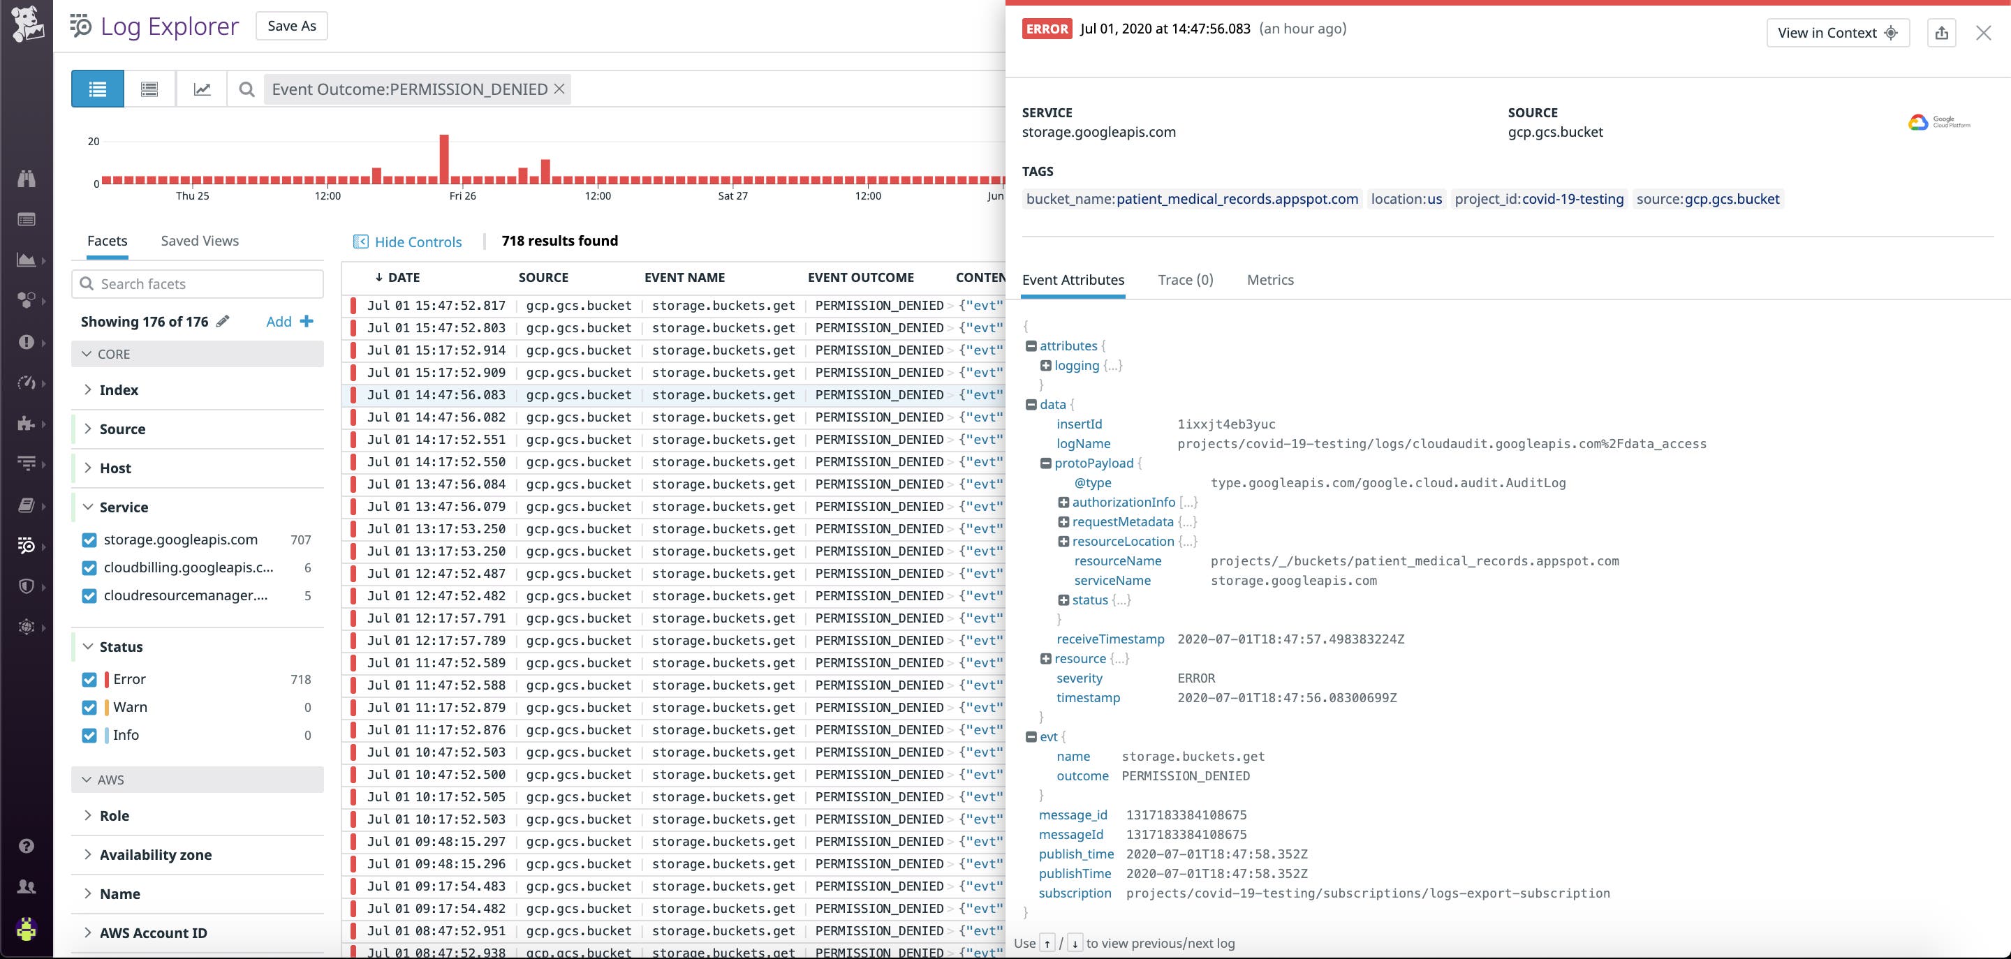This screenshot has height=959, width=2011.
Task: Switch to the timeseries graph view icon
Action: point(202,88)
